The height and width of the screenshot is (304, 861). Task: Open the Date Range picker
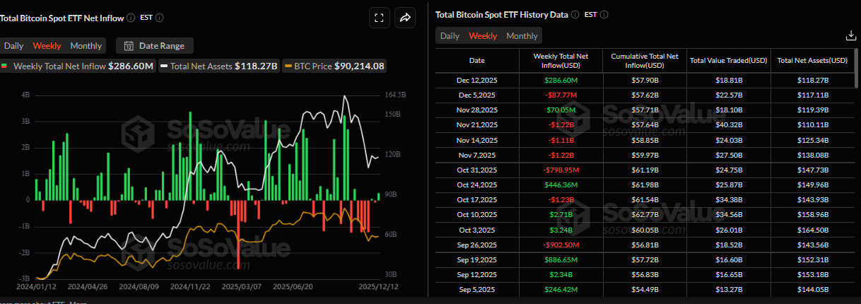(x=154, y=46)
